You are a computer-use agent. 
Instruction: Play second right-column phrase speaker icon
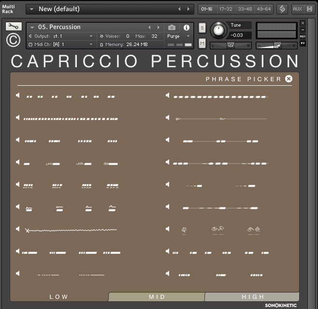coord(168,118)
